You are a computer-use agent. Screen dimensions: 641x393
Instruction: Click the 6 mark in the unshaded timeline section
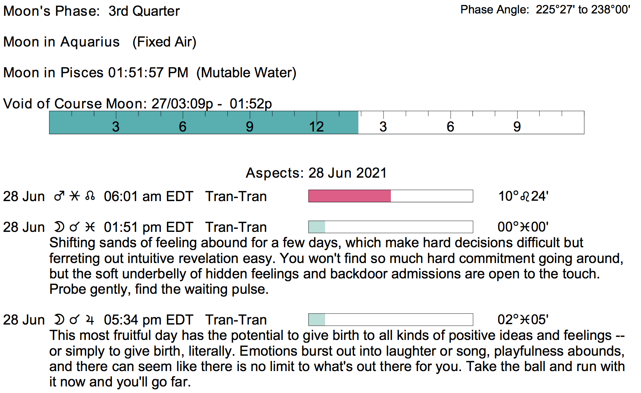tap(451, 127)
